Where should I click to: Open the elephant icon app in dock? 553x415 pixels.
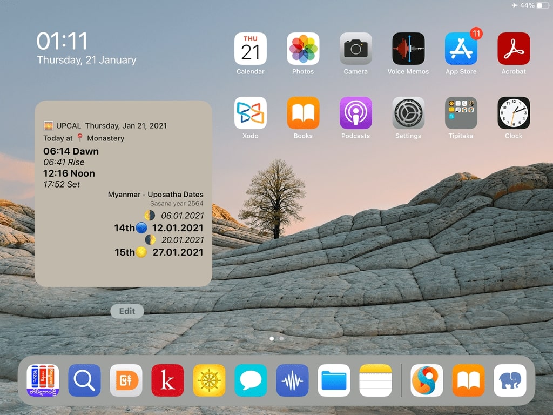click(x=510, y=380)
